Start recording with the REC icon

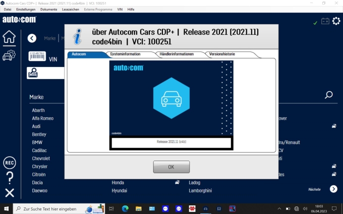pyautogui.click(x=10, y=163)
